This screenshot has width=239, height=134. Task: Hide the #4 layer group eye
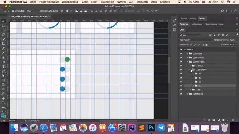click(181, 86)
